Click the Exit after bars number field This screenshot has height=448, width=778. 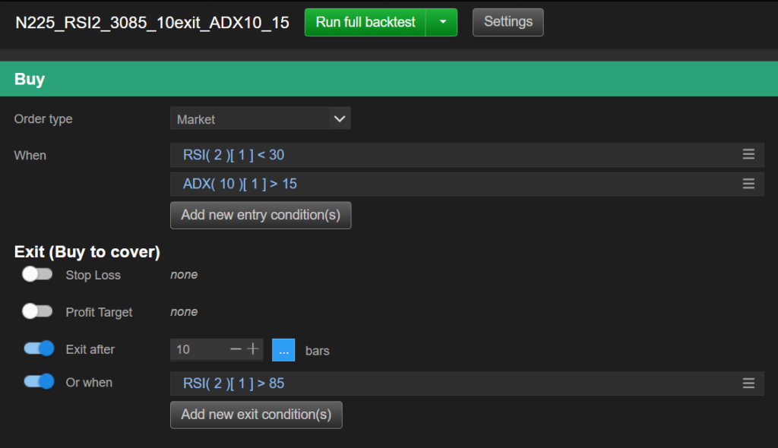[x=198, y=350]
